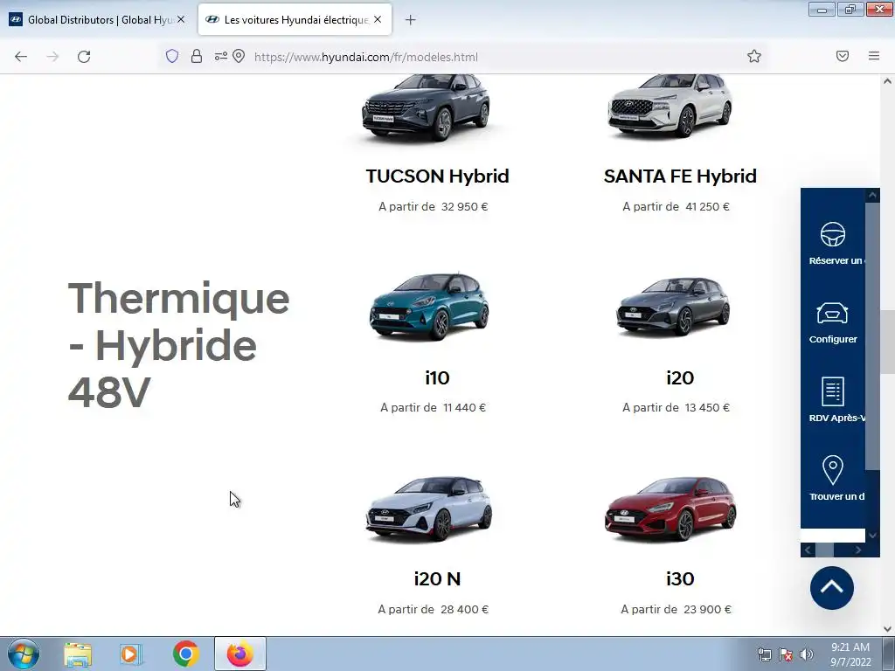This screenshot has height=671, width=895.
Task: Bookmark this page with the star
Action: pyautogui.click(x=754, y=56)
